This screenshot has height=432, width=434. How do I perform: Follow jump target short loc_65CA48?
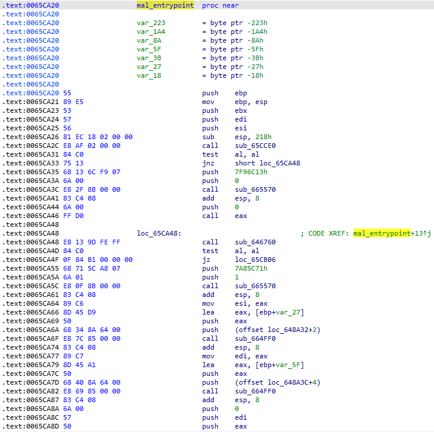coord(268,163)
